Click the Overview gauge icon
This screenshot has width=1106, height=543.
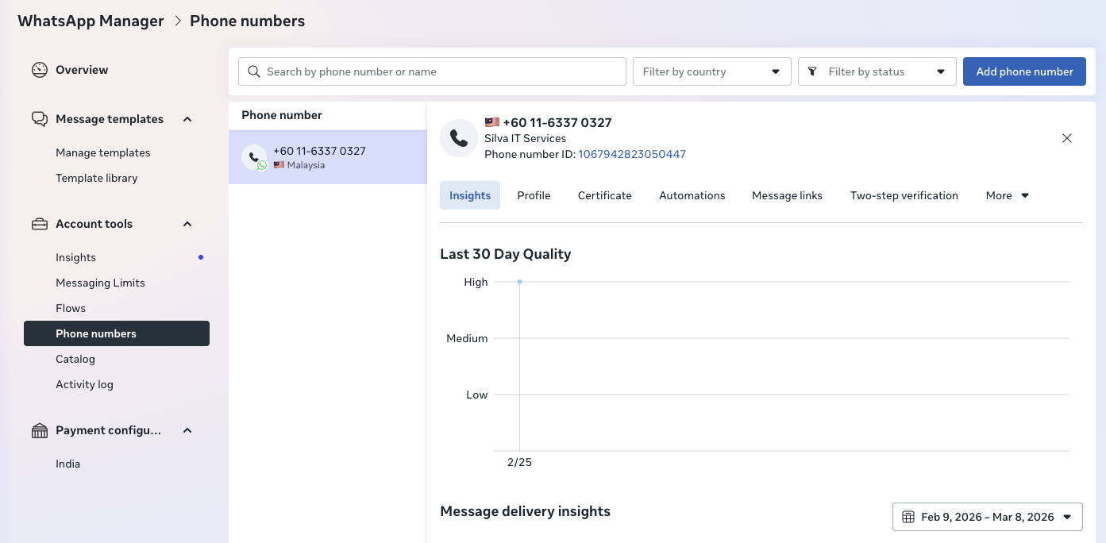40,70
